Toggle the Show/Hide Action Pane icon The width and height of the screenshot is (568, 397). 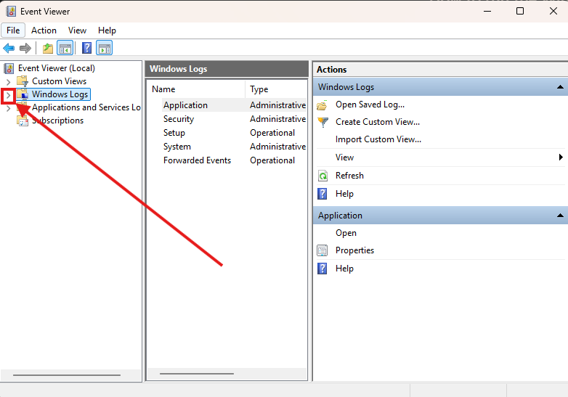105,48
